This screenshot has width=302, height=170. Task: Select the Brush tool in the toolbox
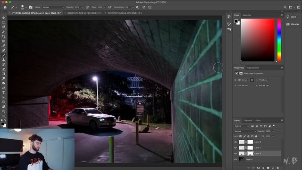pos(3,55)
